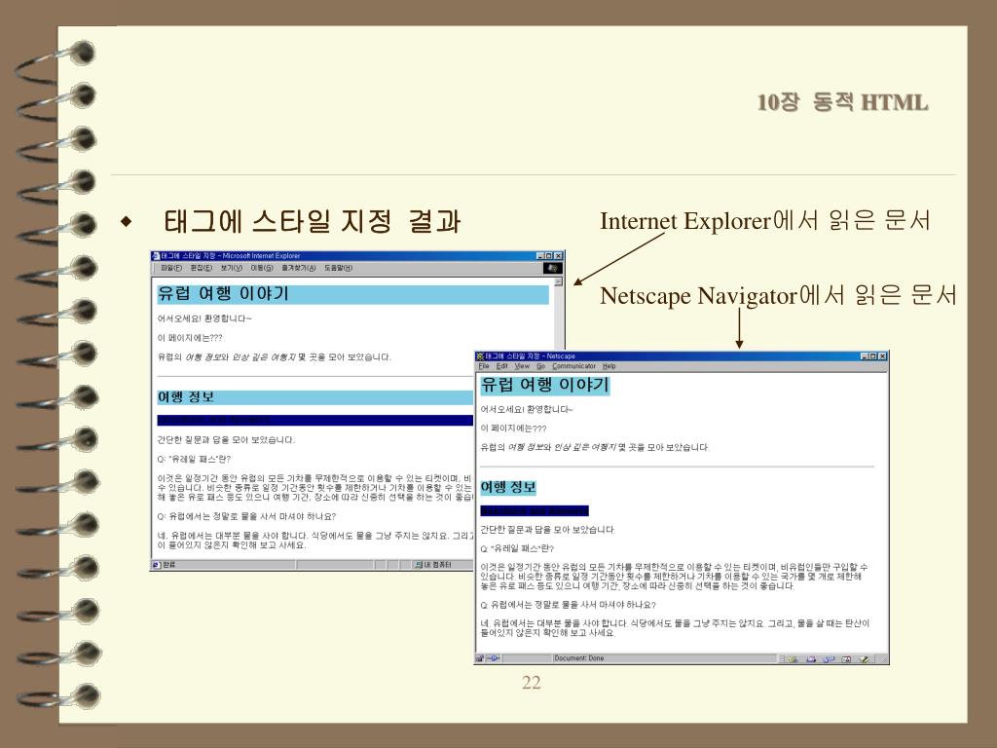Click '간단한 질문과 답을 모아 보았습니다' in Netscape
The height and width of the screenshot is (748, 997).
point(547,529)
